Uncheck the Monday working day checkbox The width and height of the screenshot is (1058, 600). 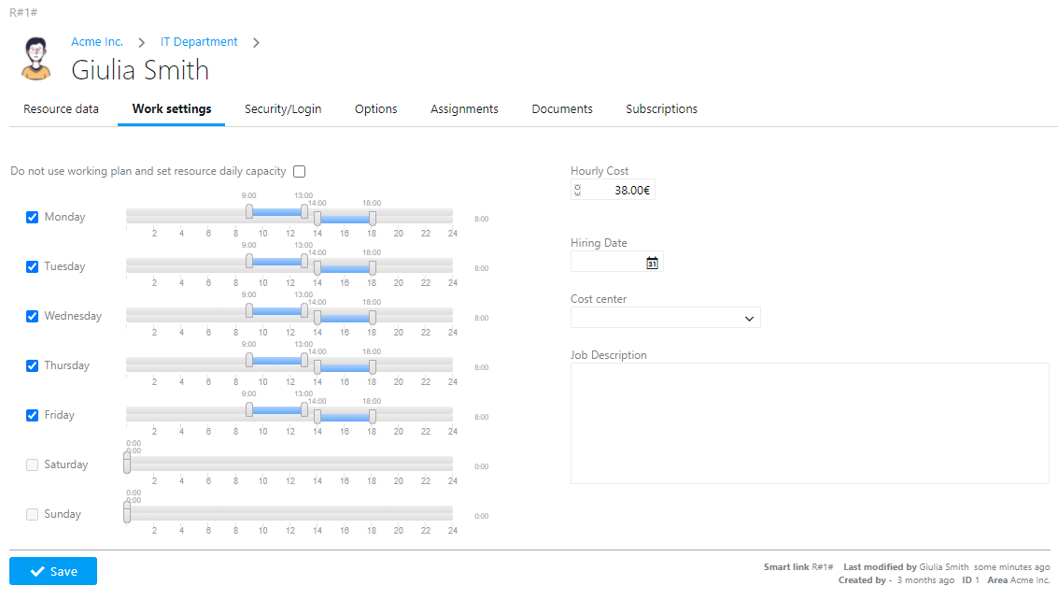[33, 217]
